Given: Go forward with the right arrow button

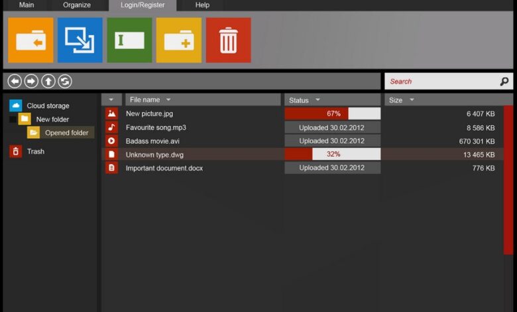Looking at the screenshot, I should click(31, 81).
